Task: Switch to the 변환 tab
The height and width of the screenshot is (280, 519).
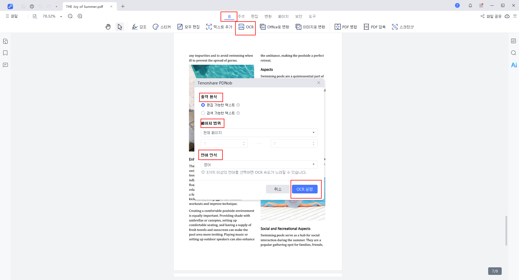Action: pyautogui.click(x=268, y=16)
